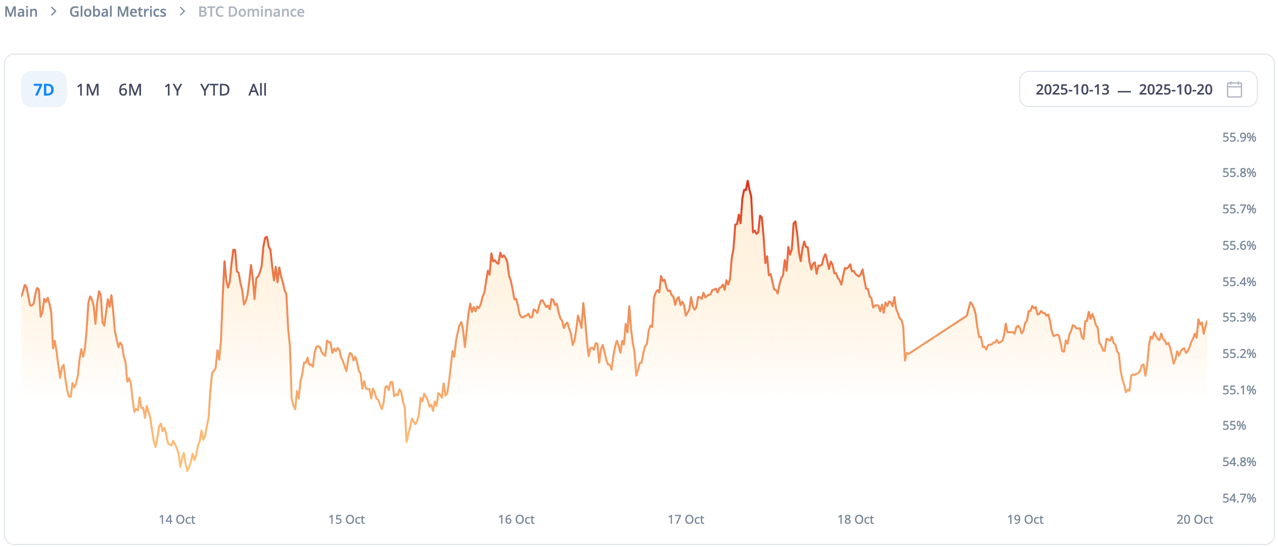This screenshot has height=547, width=1278.
Task: Click the BTC Dominance breadcrumb label
Action: pyautogui.click(x=250, y=11)
